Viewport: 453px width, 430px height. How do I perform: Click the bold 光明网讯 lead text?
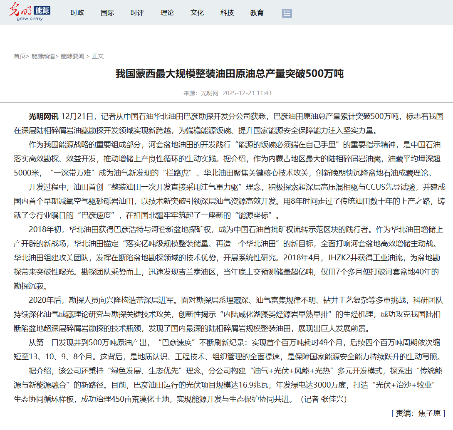pyautogui.click(x=43, y=116)
